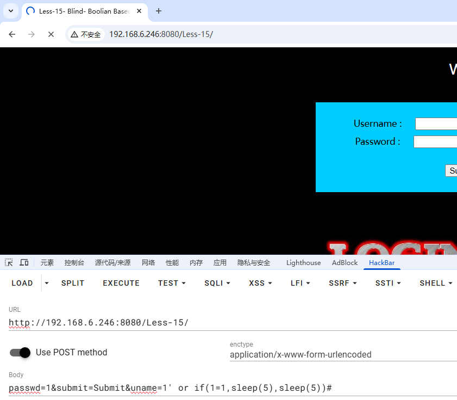Image resolution: width=457 pixels, height=400 pixels.
Task: Close the Less-15 browser tab
Action: pyautogui.click(x=139, y=11)
